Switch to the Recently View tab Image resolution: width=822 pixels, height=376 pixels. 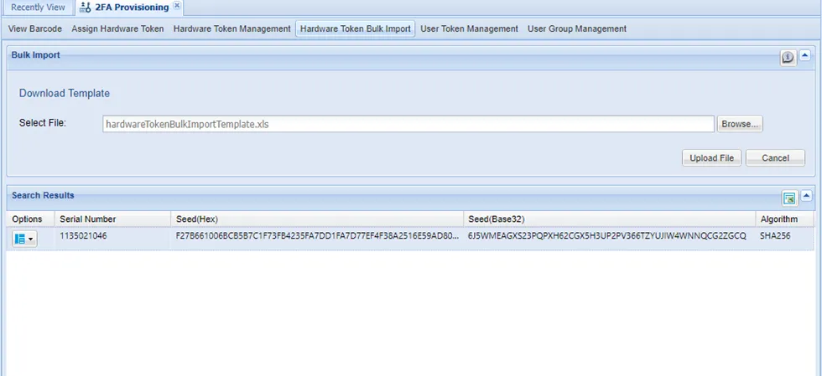click(x=38, y=8)
